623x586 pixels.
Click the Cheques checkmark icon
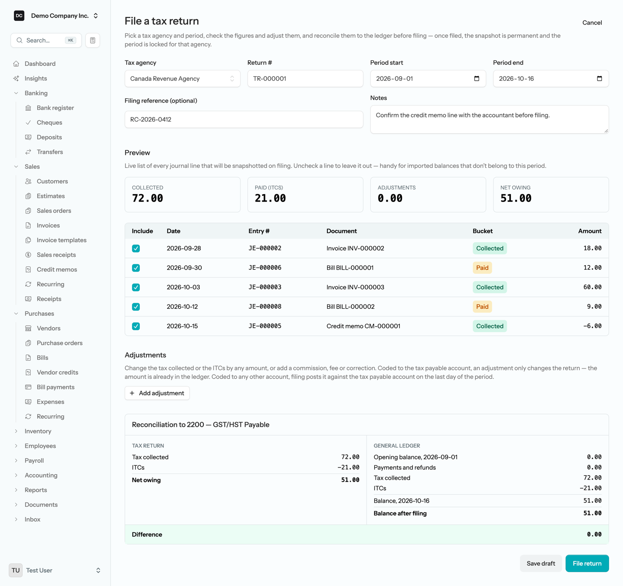pyautogui.click(x=28, y=122)
